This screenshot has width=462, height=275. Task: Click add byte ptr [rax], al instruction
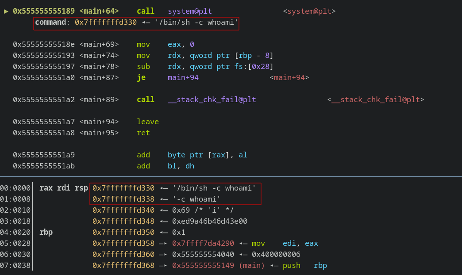192,155
